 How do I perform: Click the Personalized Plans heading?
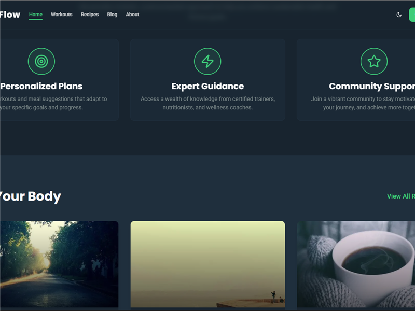(x=41, y=87)
